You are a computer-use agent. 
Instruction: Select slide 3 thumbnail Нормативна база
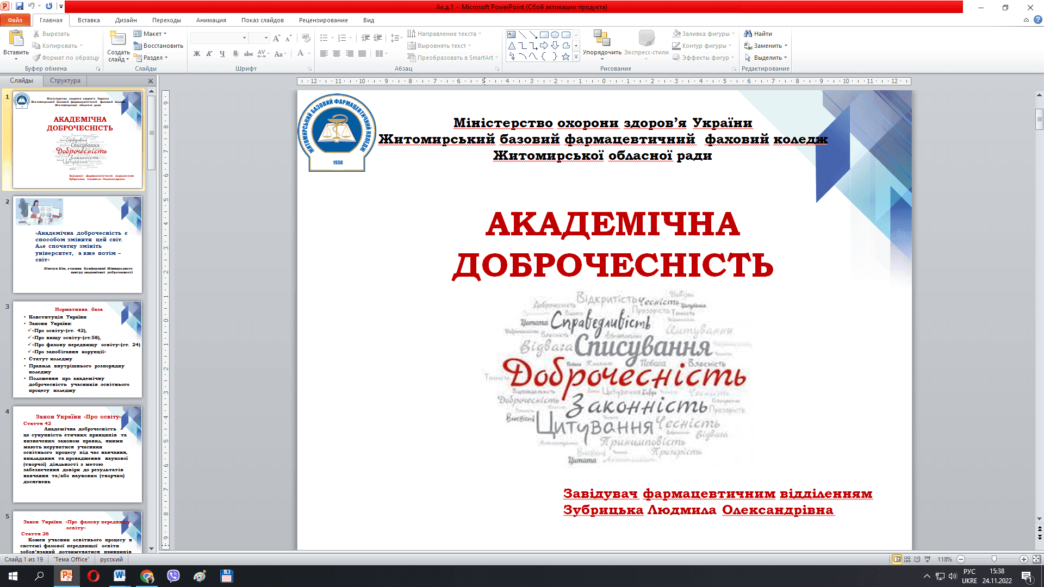point(77,349)
